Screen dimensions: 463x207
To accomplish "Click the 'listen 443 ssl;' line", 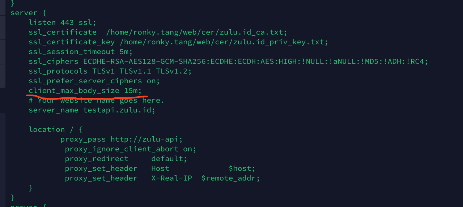I will [63, 22].
